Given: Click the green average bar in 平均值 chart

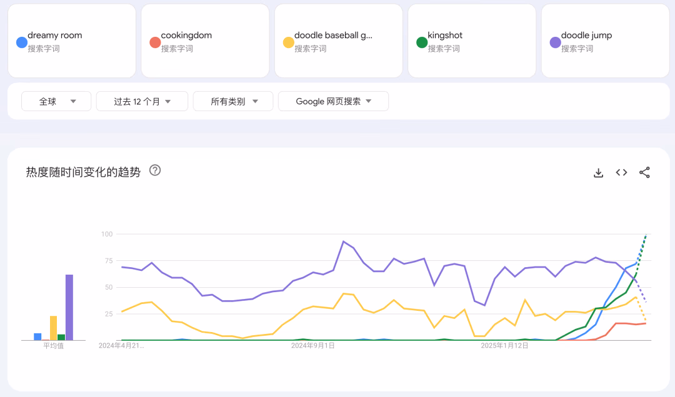Looking at the screenshot, I should pyautogui.click(x=61, y=337).
